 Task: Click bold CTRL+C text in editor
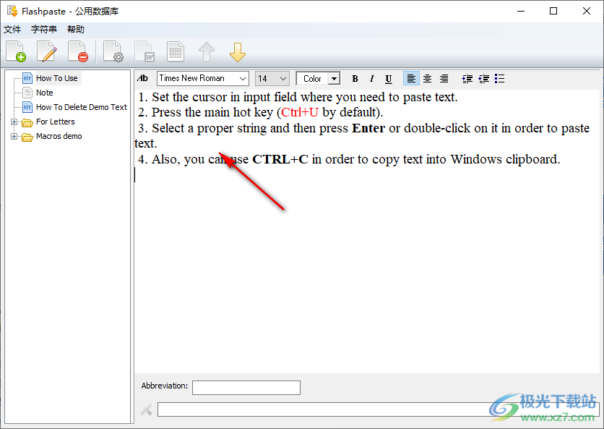[x=280, y=159]
